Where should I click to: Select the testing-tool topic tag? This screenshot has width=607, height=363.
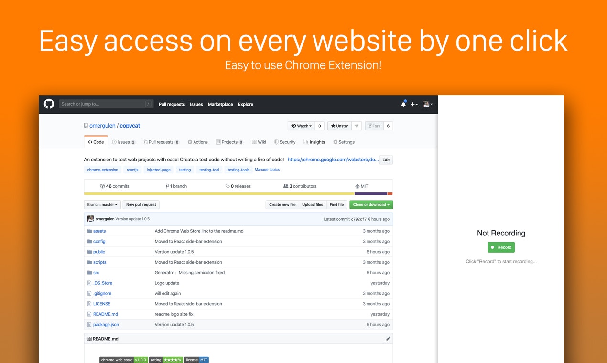click(209, 170)
